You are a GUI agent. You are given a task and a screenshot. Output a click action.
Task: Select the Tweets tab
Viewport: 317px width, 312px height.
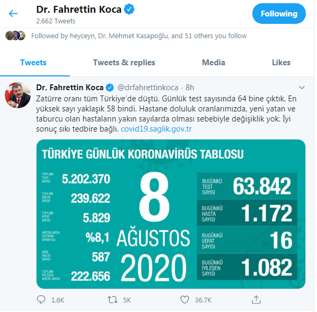(33, 63)
